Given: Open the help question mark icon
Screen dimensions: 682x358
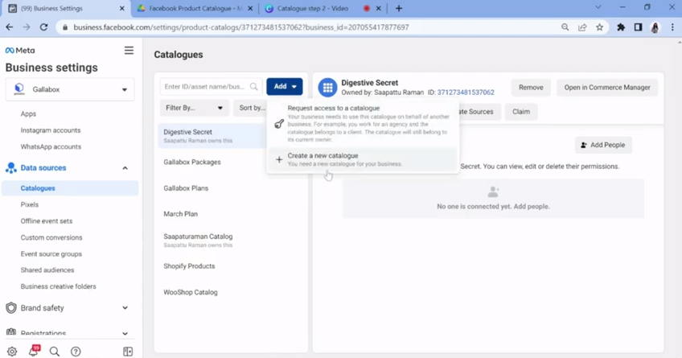Looking at the screenshot, I should (76, 351).
